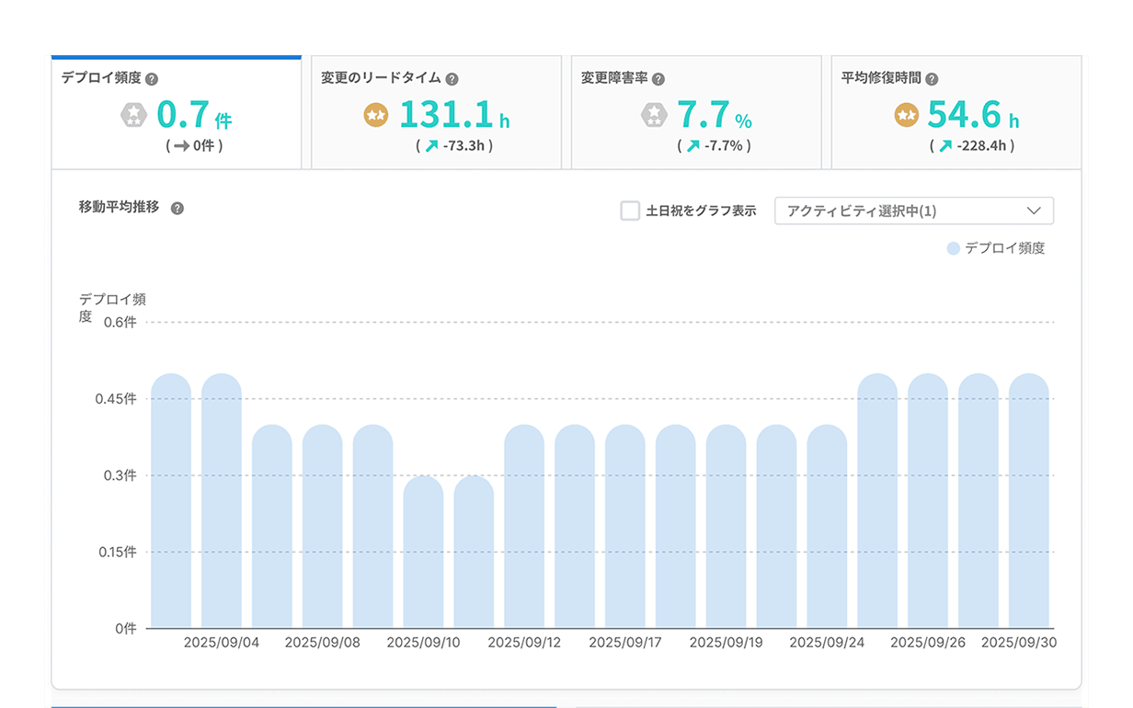1133x708 pixels.
Task: Click the gold badge beside 131.1h
Action: point(376,115)
